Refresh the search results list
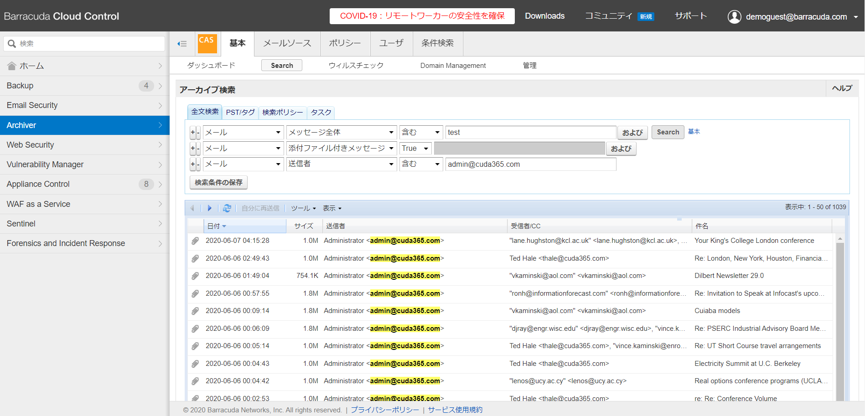 227,208
